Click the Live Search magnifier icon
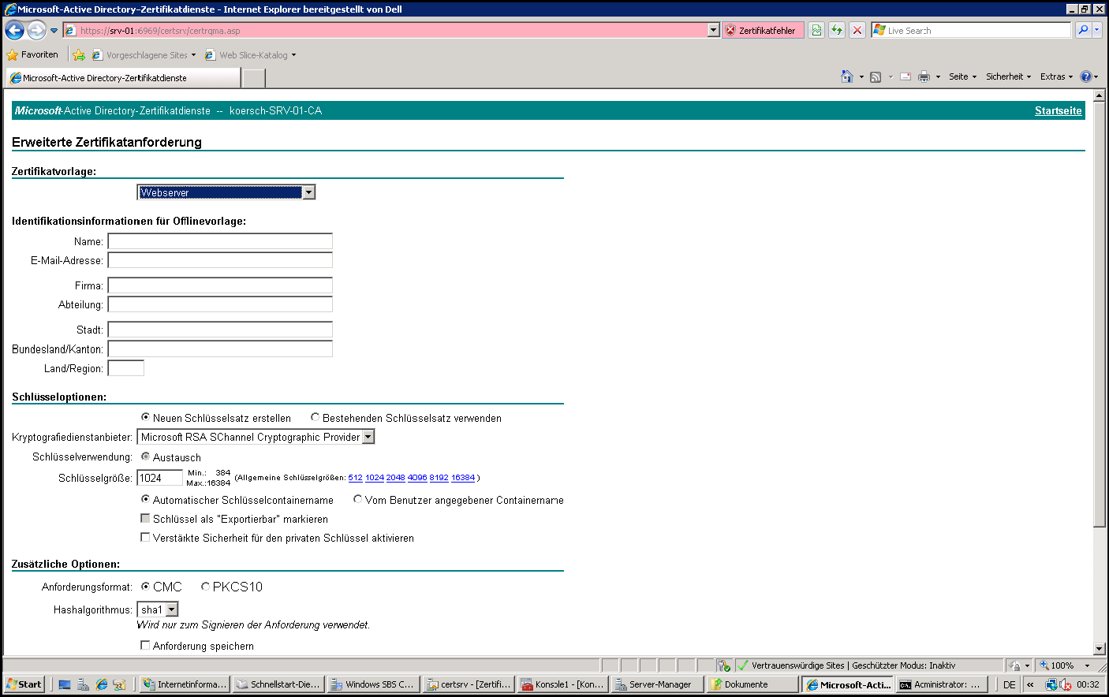Viewport: 1109px width, 697px height. (x=1084, y=30)
